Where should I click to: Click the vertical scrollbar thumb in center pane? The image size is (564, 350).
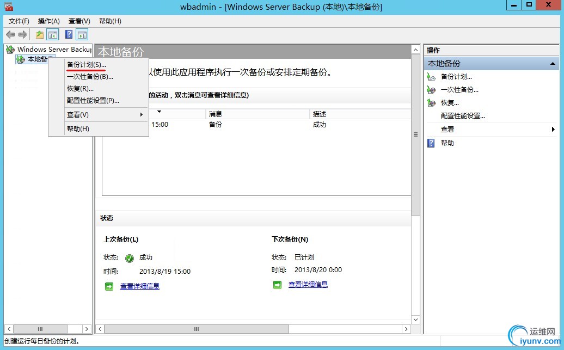[x=415, y=134]
